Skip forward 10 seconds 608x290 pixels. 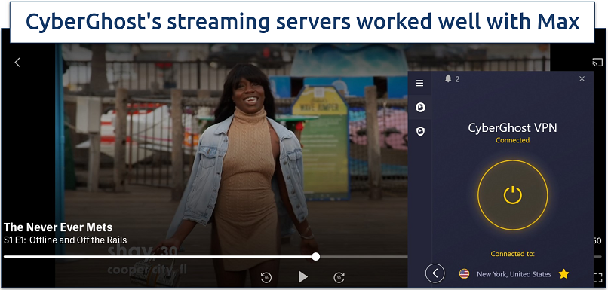tap(339, 277)
